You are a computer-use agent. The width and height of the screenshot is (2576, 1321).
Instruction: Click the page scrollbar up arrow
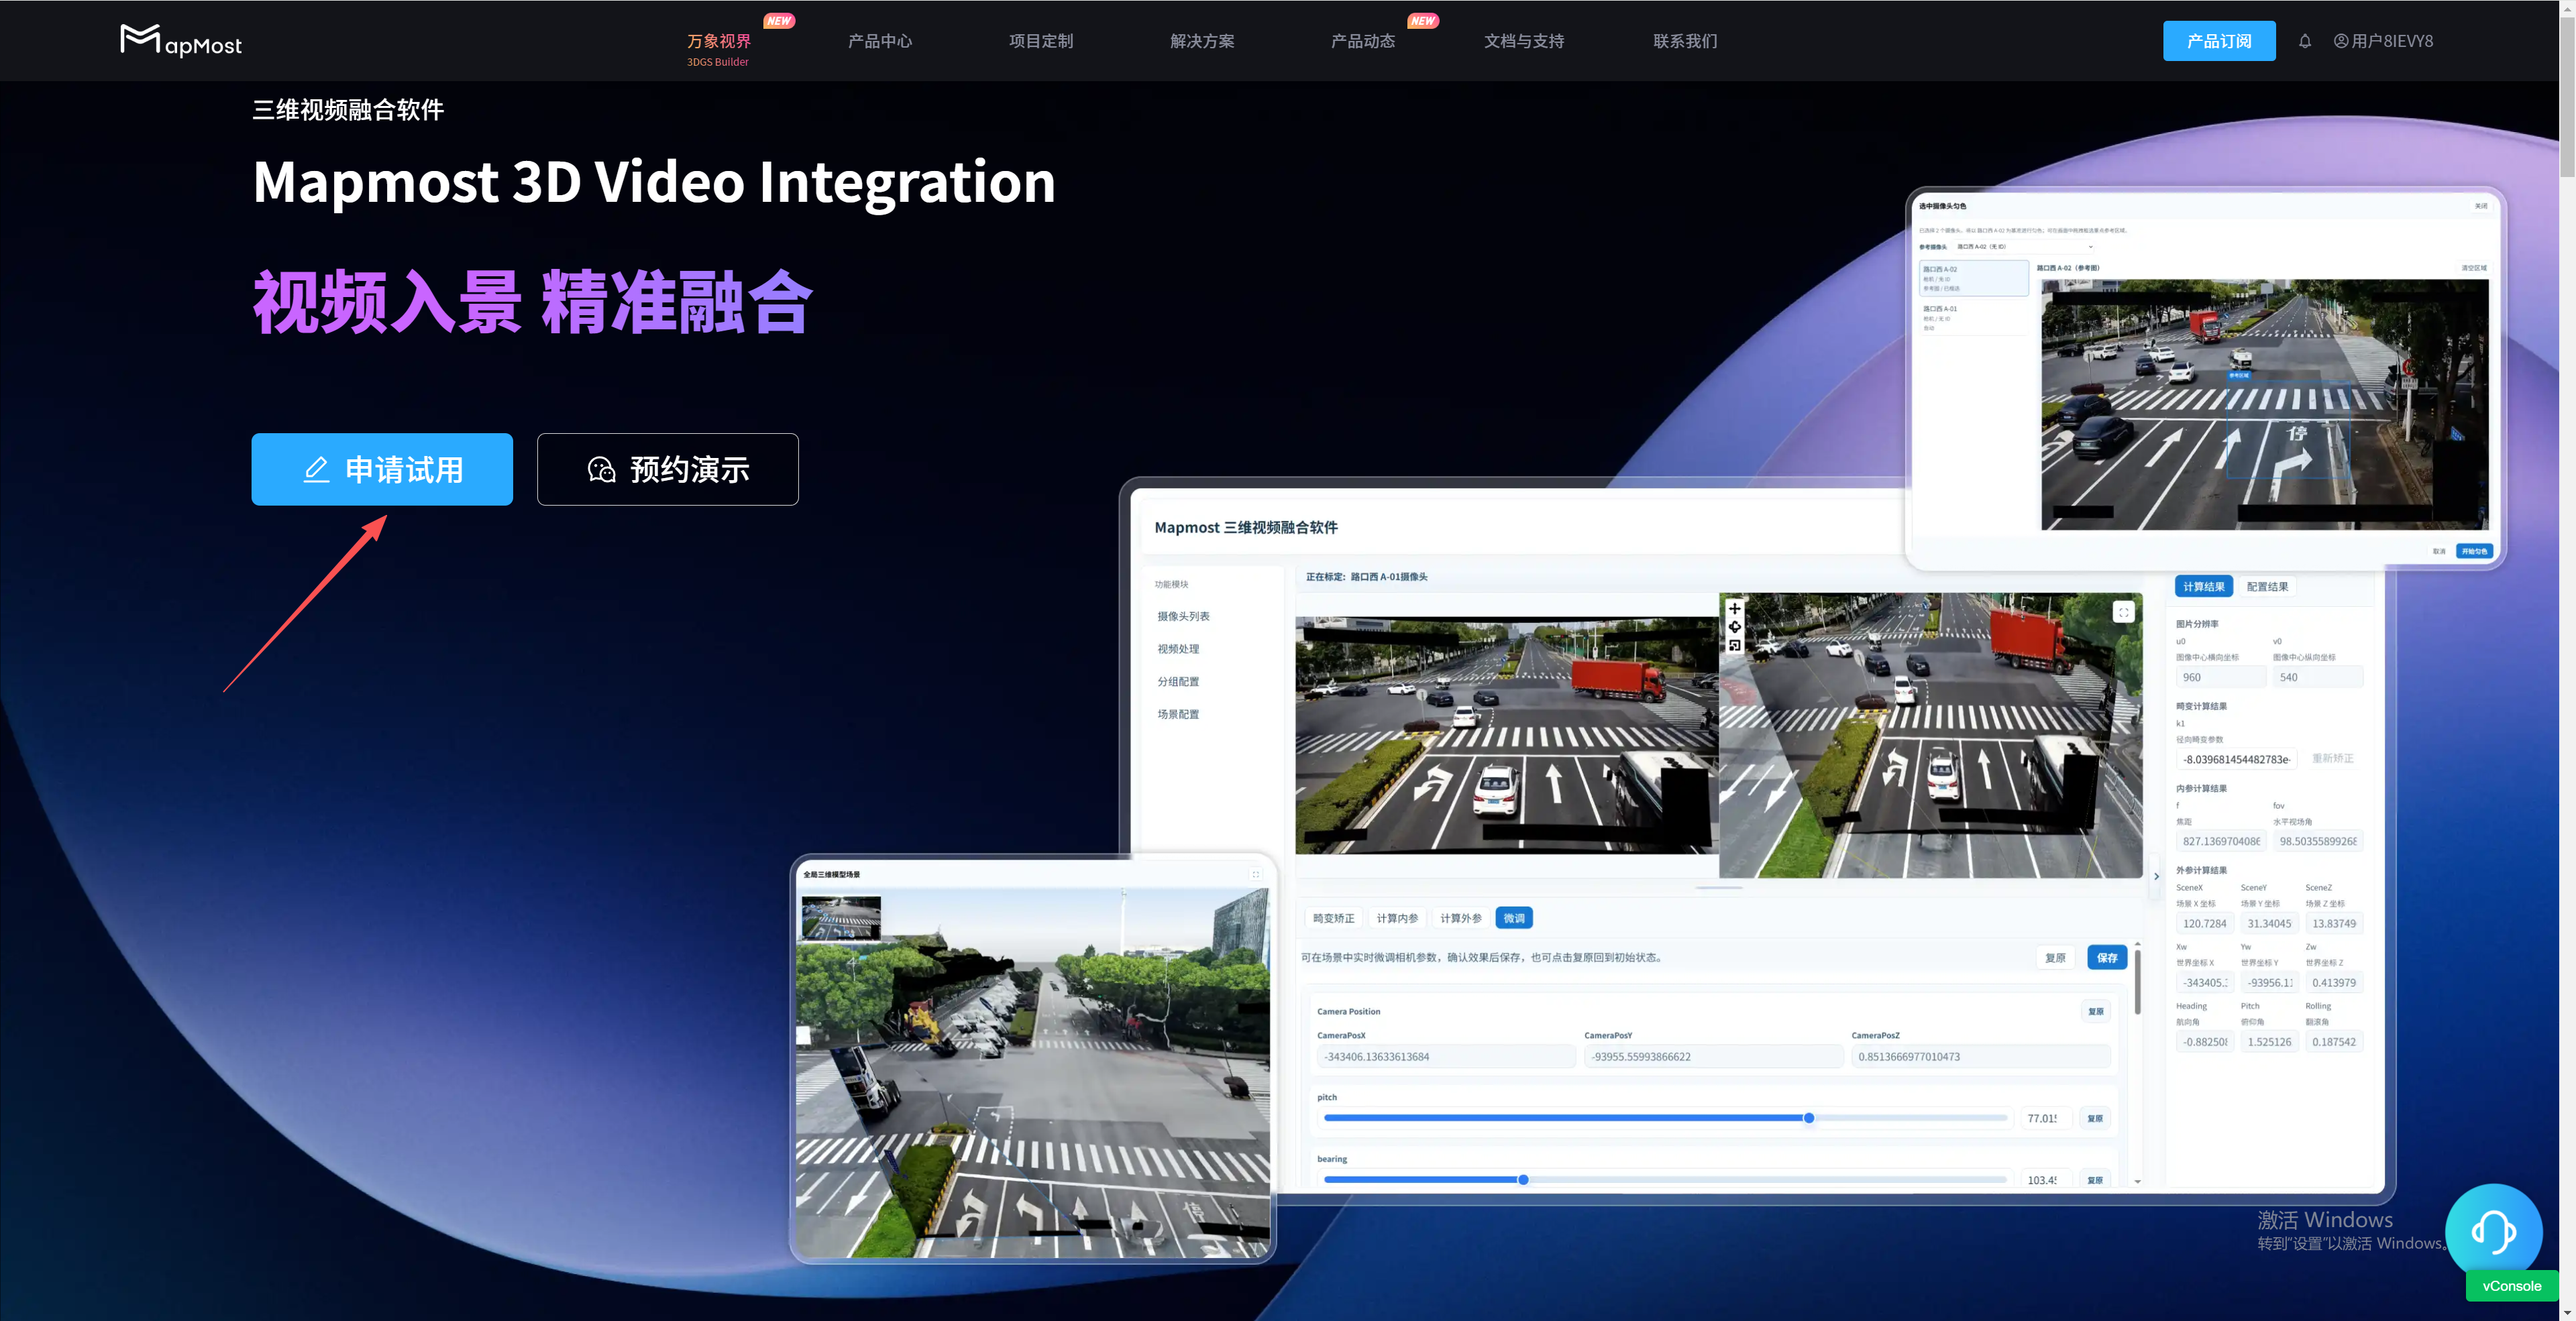pos(2567,8)
